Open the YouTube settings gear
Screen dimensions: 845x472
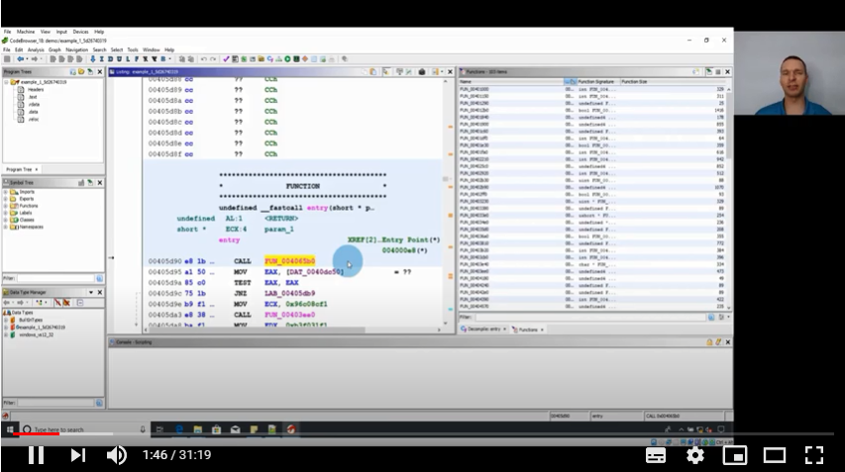(695, 455)
